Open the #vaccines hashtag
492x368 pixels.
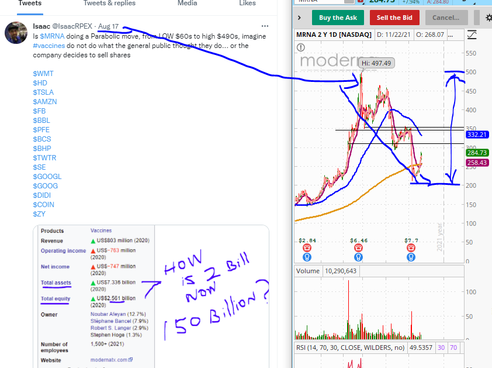point(49,46)
